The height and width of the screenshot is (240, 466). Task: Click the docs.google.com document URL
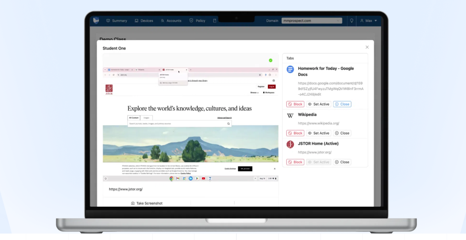point(331,89)
